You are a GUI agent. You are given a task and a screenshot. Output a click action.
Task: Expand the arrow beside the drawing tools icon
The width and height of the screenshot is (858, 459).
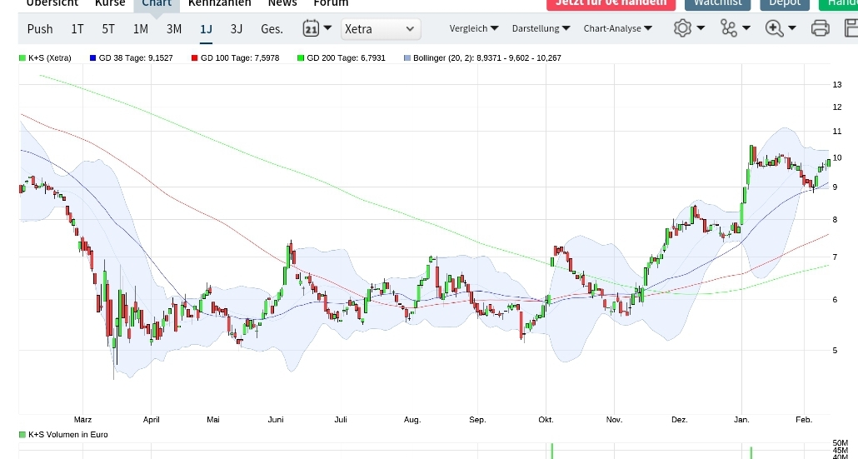[x=746, y=27]
